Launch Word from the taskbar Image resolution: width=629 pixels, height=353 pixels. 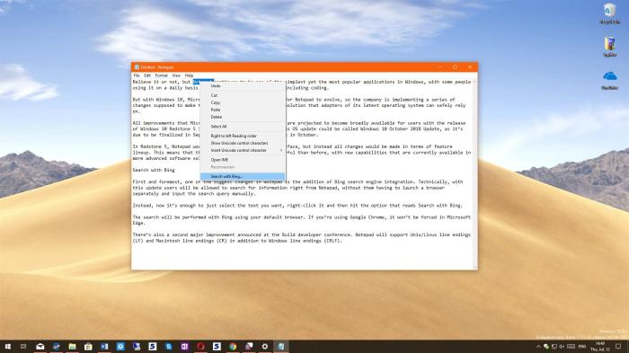click(104, 346)
